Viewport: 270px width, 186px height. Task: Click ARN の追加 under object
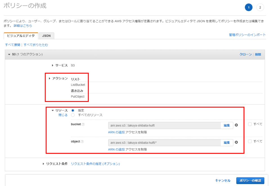(116, 150)
